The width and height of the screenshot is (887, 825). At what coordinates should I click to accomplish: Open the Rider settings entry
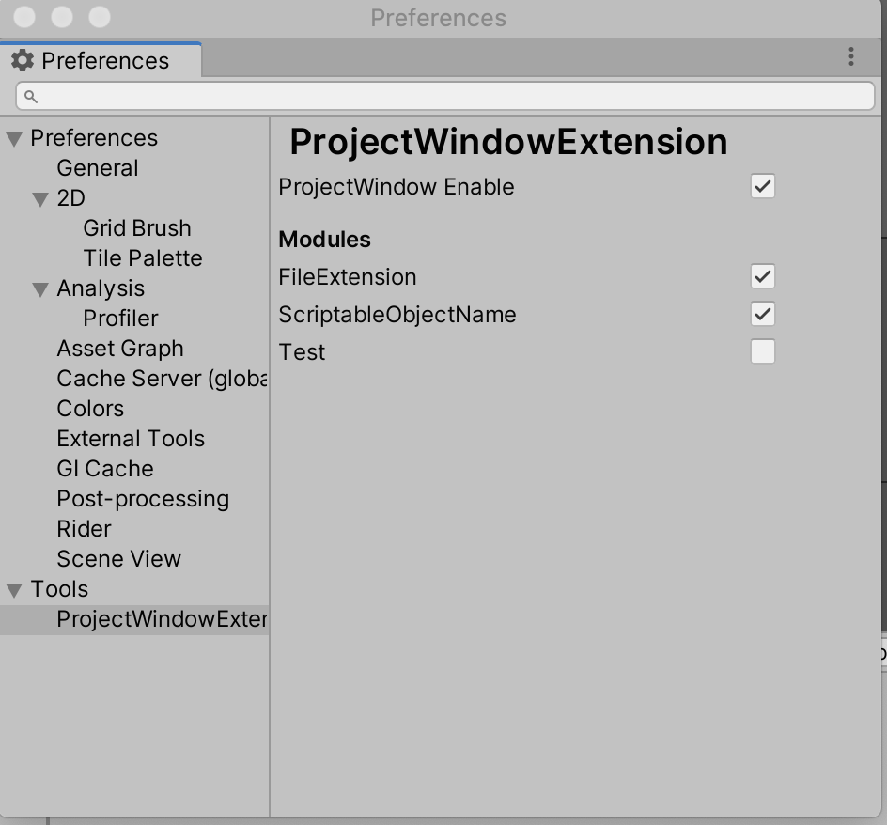(x=84, y=528)
